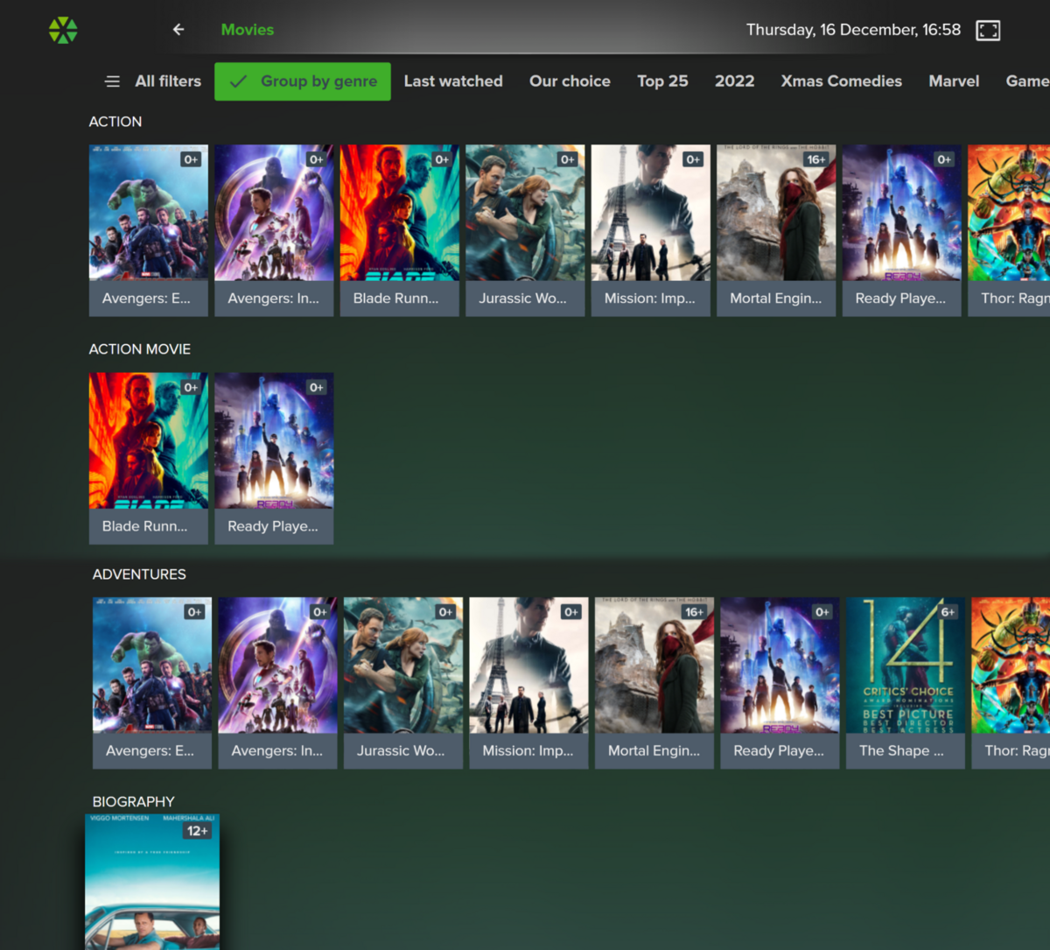Click the ACTION genre heading
Image resolution: width=1050 pixels, height=950 pixels.
pos(115,122)
